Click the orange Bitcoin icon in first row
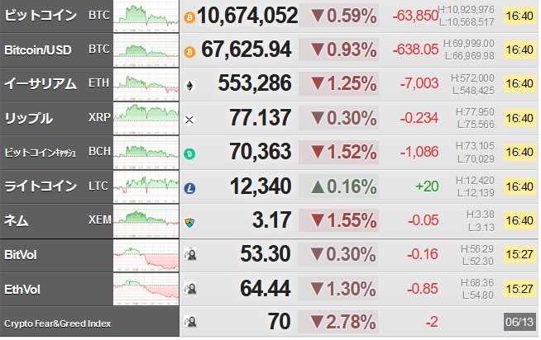This screenshot has height=340, width=541. tap(189, 17)
